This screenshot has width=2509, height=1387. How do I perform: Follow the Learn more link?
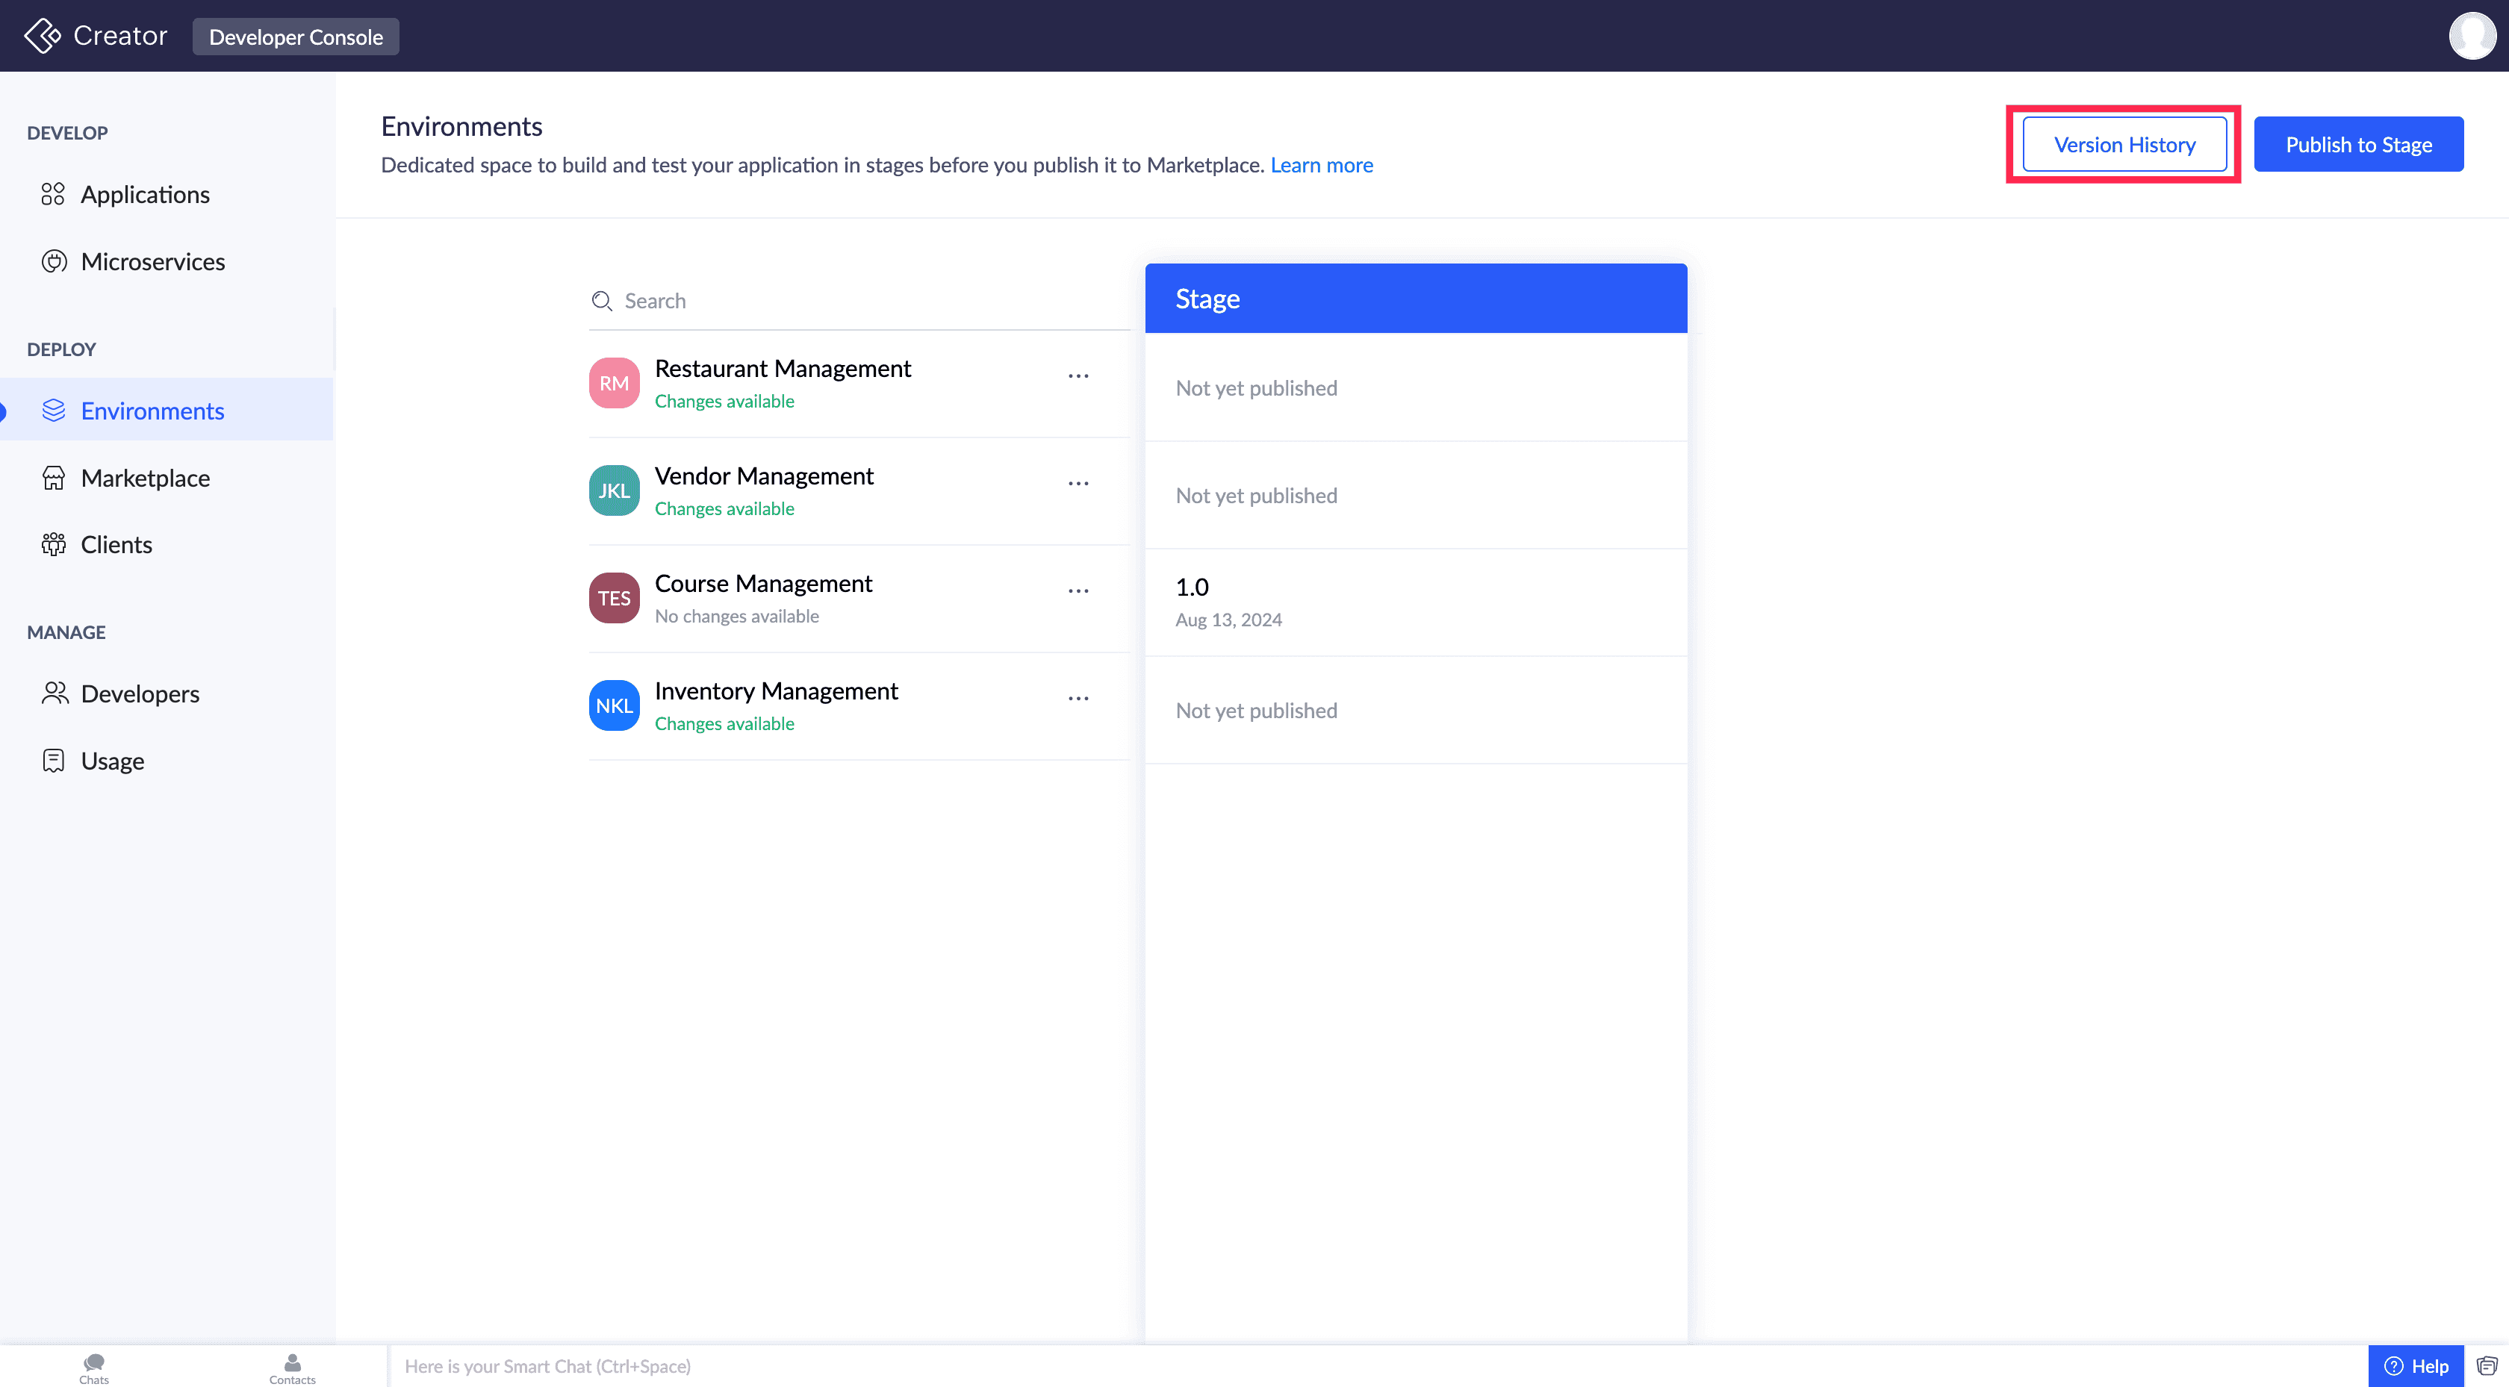coord(1321,166)
